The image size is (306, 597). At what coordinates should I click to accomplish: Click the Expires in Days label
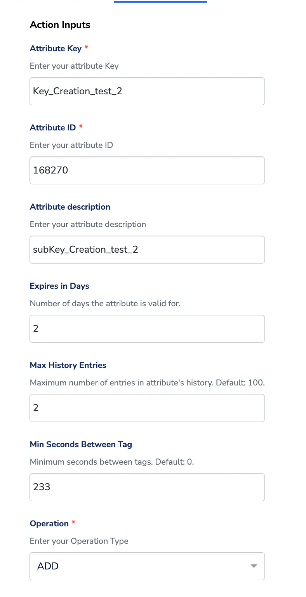point(59,286)
